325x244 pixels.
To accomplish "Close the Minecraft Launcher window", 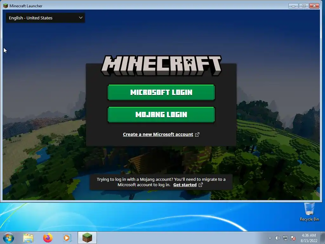I will click(x=314, y=6).
